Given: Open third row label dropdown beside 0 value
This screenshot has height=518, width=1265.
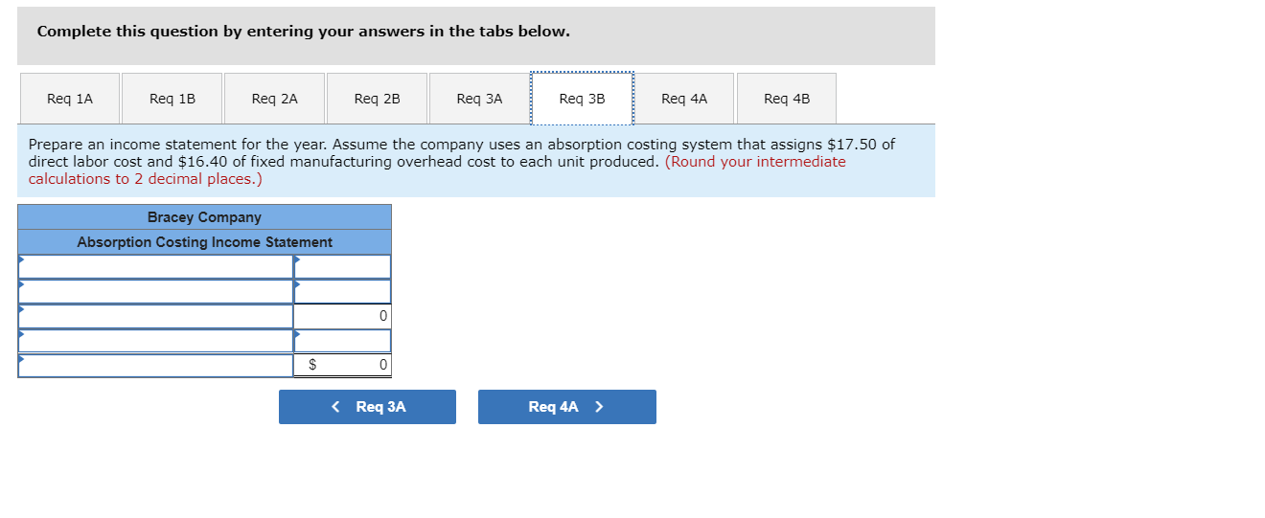Looking at the screenshot, I should click(156, 316).
